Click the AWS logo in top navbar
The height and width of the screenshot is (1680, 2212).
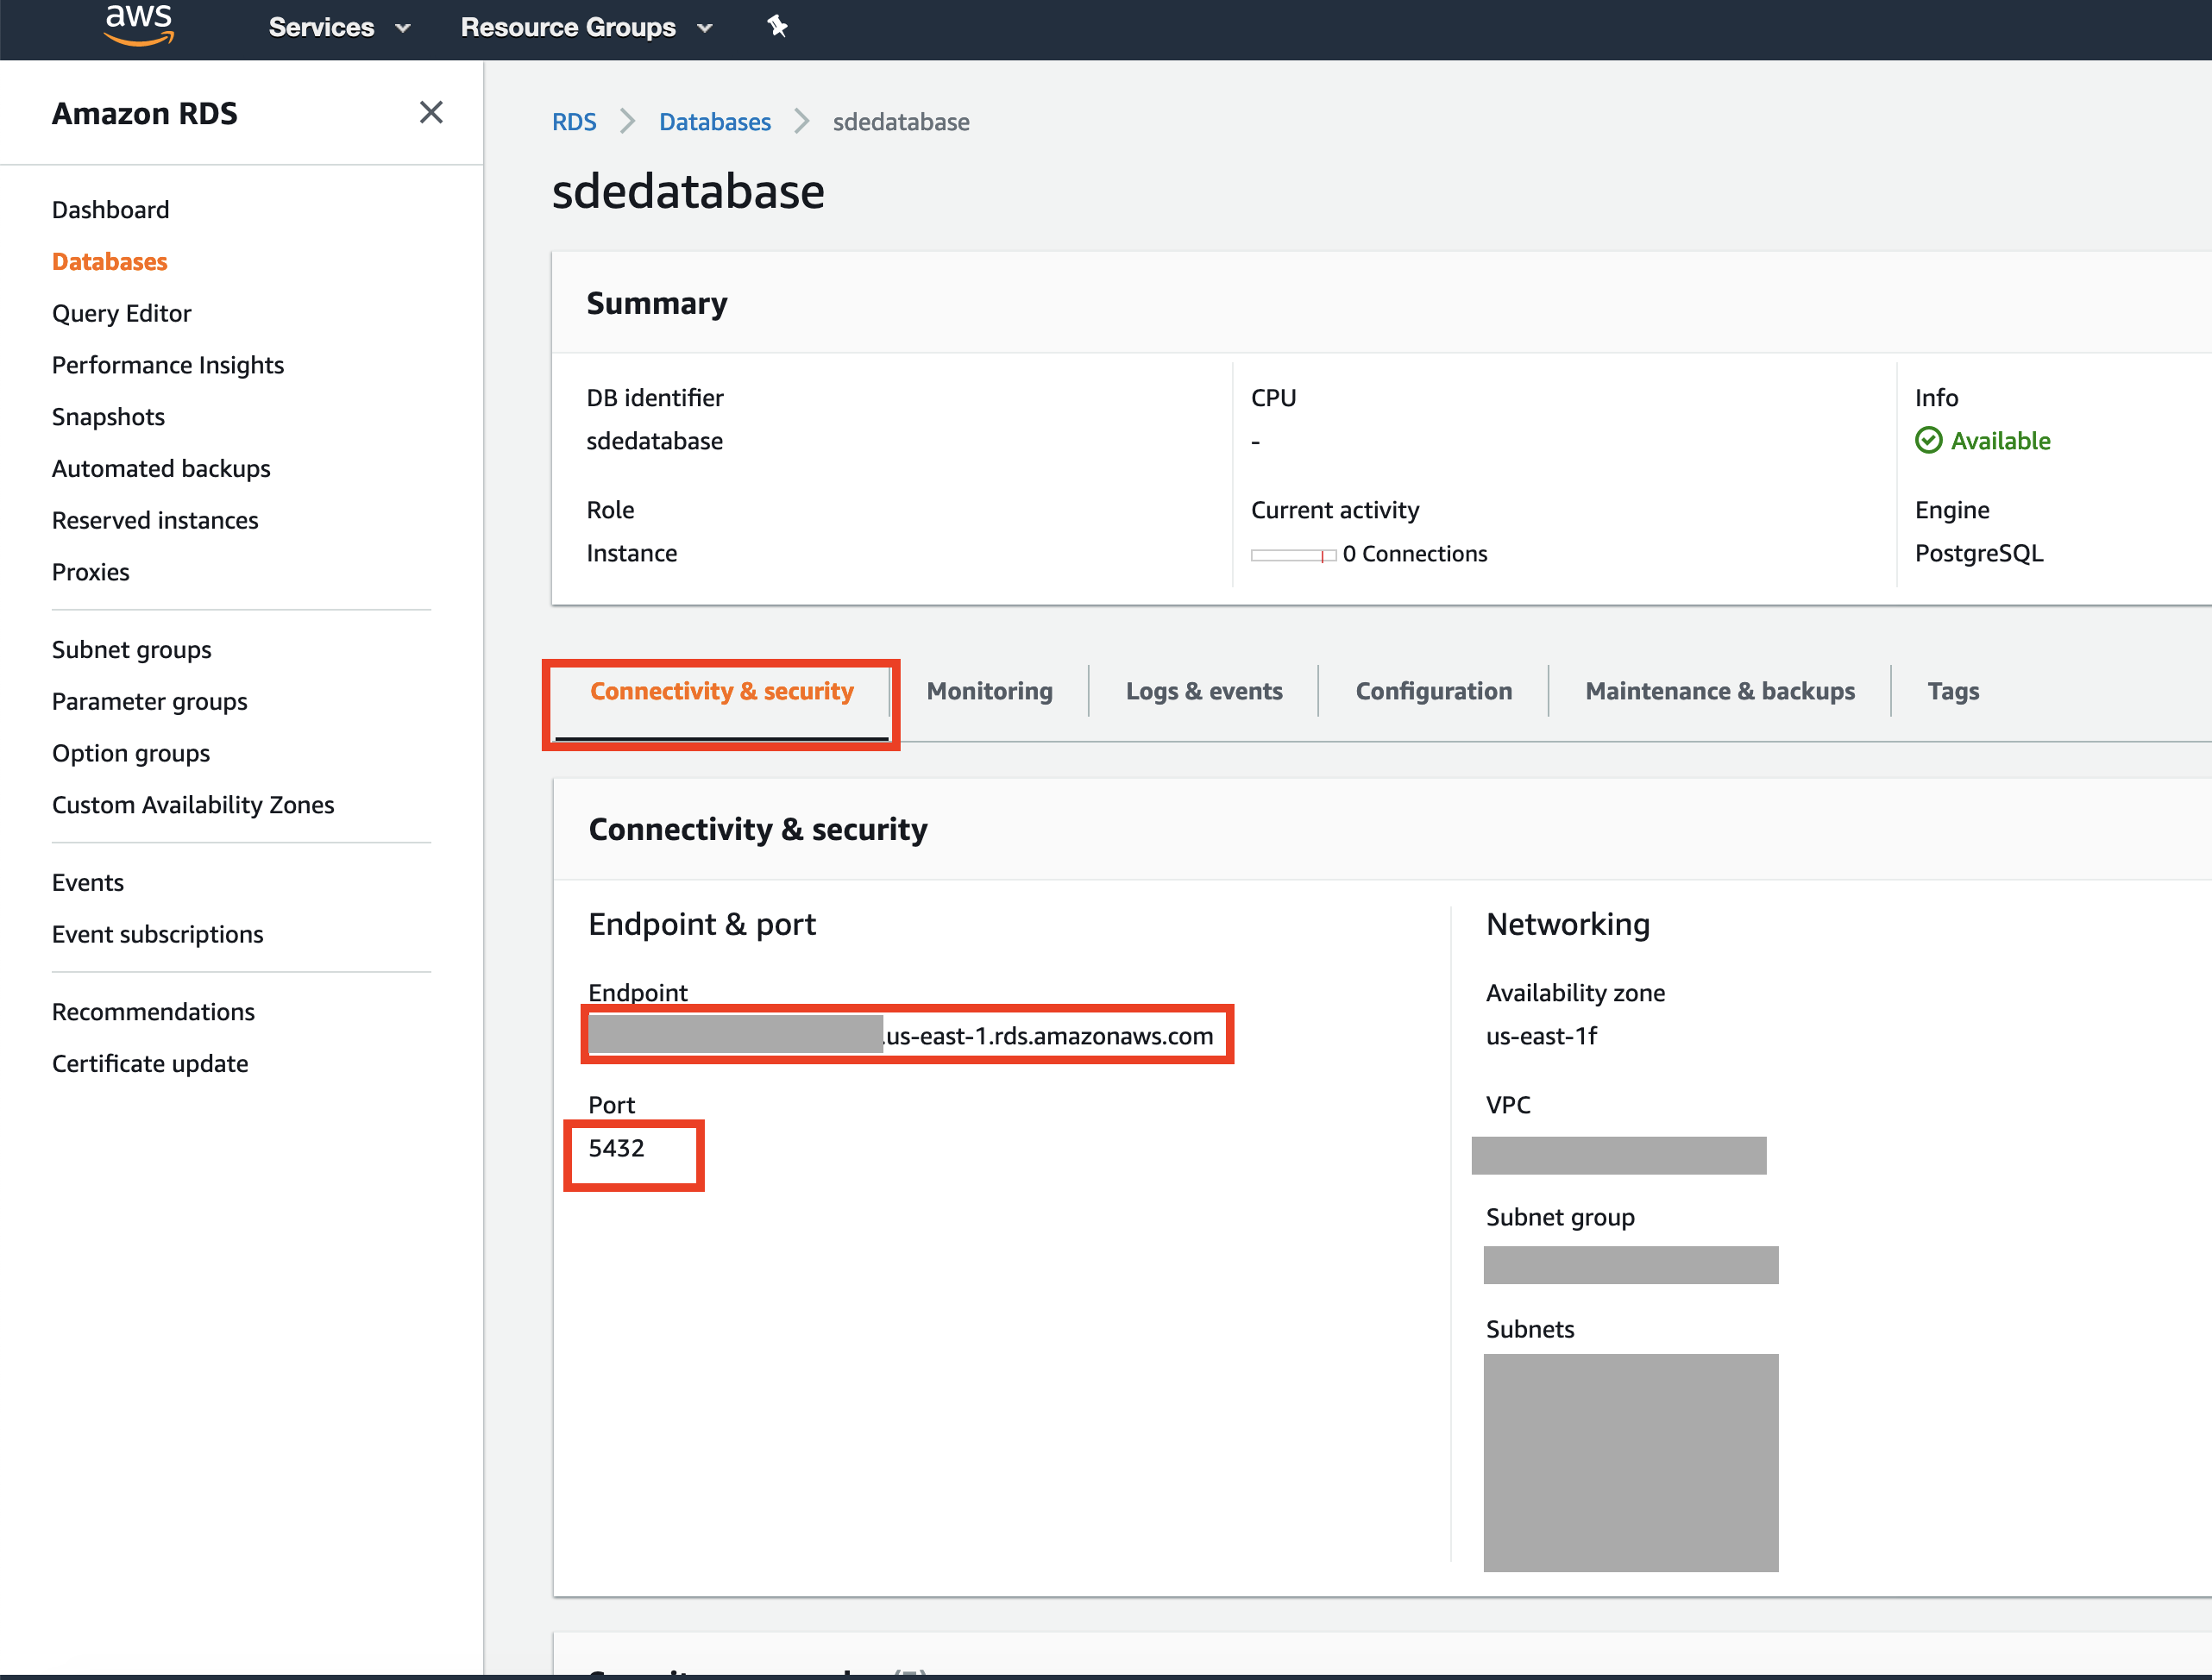pos(132,28)
